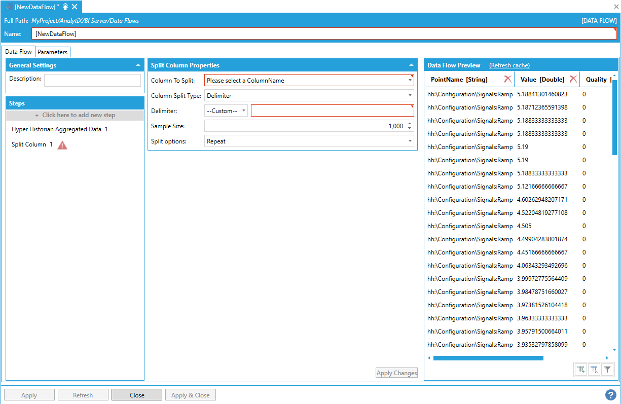Remove the Value column with its red X

point(573,79)
